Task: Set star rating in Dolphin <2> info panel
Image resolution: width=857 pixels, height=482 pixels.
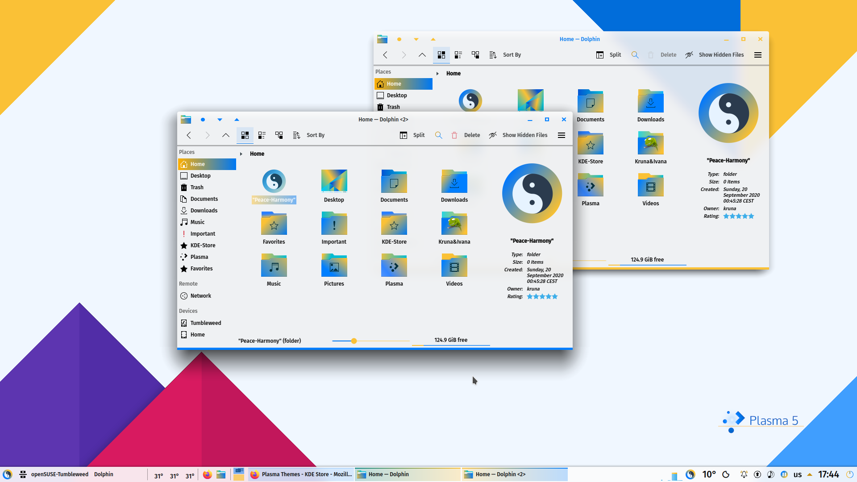Action: (542, 297)
